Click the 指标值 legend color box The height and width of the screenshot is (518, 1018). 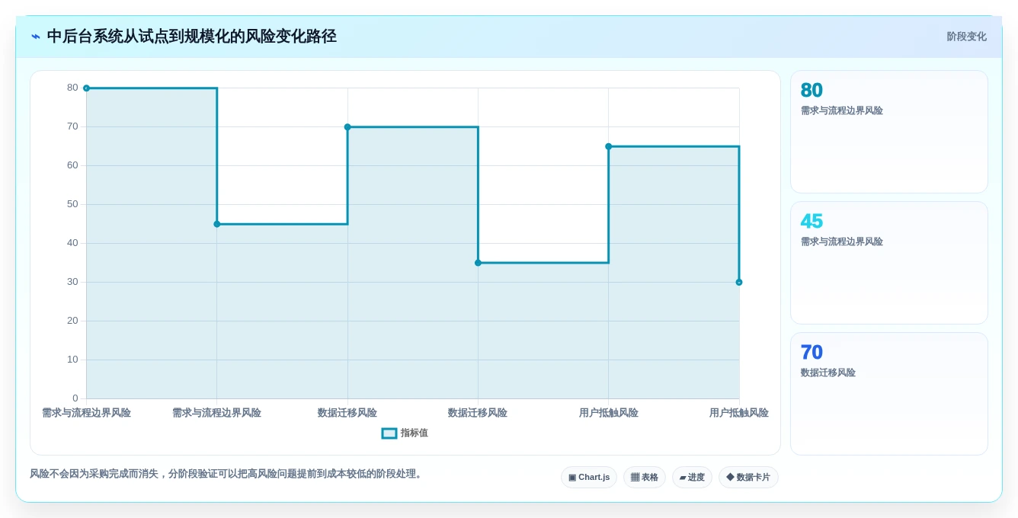pyautogui.click(x=389, y=433)
